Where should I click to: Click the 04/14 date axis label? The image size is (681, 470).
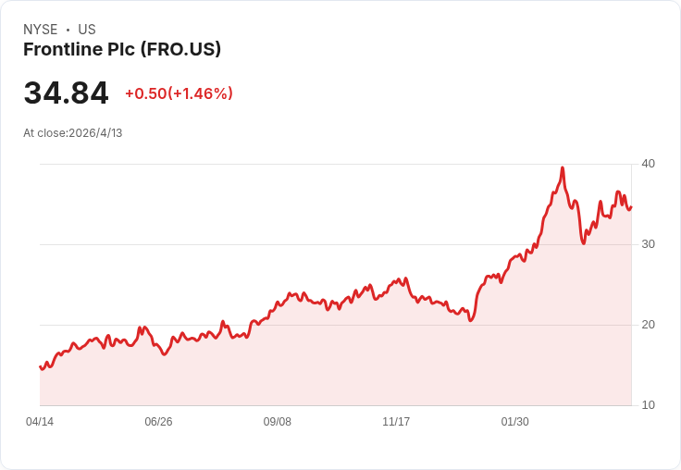pyautogui.click(x=40, y=422)
